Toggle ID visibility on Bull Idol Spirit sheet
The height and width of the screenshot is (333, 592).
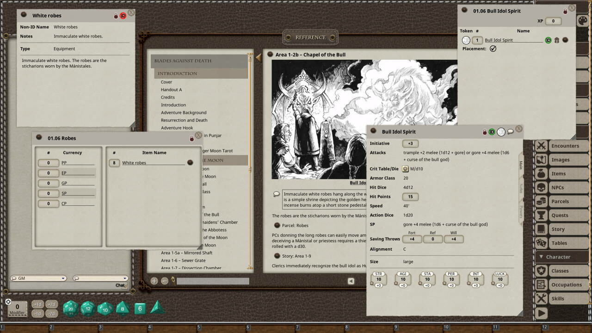493,132
